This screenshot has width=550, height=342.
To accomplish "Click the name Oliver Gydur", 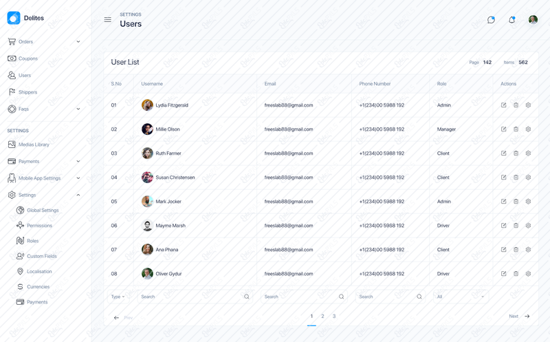I will coord(168,274).
